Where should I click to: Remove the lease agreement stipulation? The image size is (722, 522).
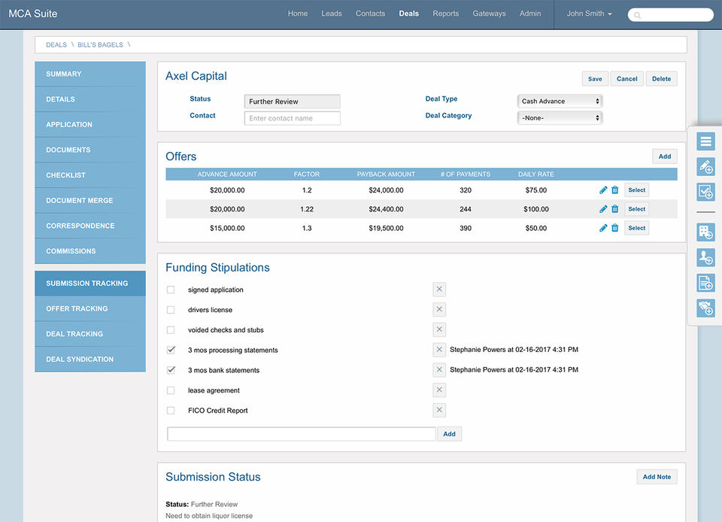tap(439, 390)
